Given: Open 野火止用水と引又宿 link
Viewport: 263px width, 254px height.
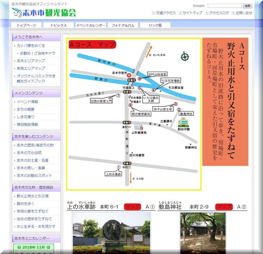Looking at the screenshot, I should point(33,196).
